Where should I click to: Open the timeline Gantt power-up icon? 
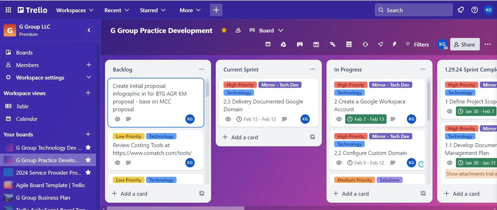click(x=332, y=44)
